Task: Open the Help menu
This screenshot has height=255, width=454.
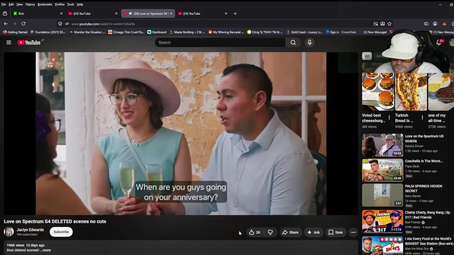Action: coord(80,4)
